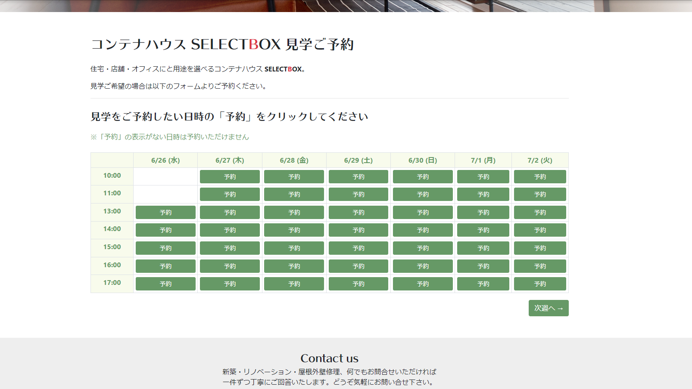Choose the 7/2 (火) 17:00 reservation
The height and width of the screenshot is (389, 692).
click(540, 284)
